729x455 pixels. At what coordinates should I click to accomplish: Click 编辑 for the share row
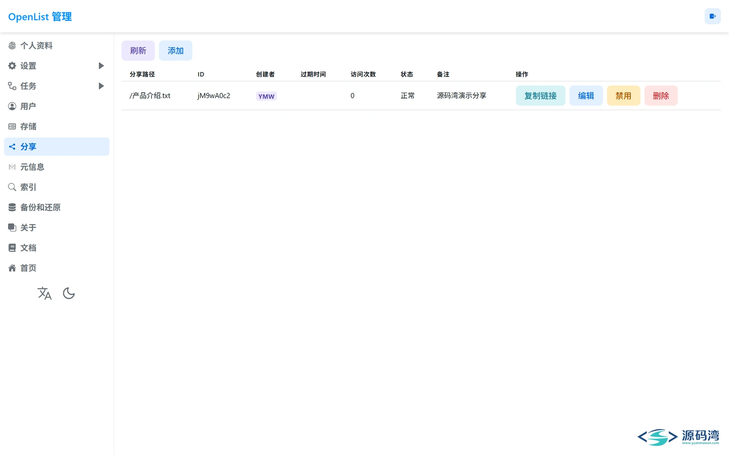pyautogui.click(x=586, y=96)
